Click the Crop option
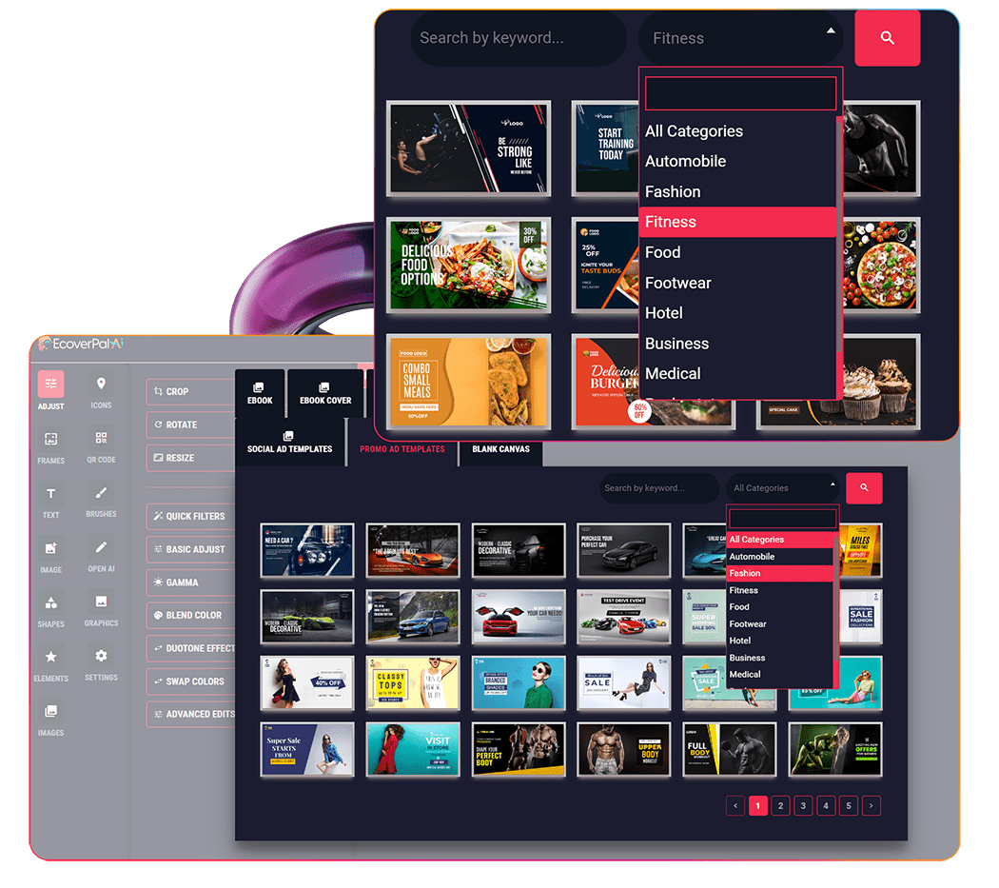The image size is (999, 888). coord(190,391)
